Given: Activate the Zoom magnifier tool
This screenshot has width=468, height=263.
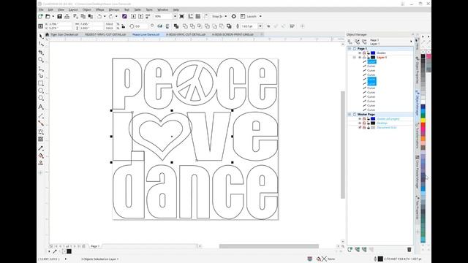Looking at the screenshot, I should point(41,60).
